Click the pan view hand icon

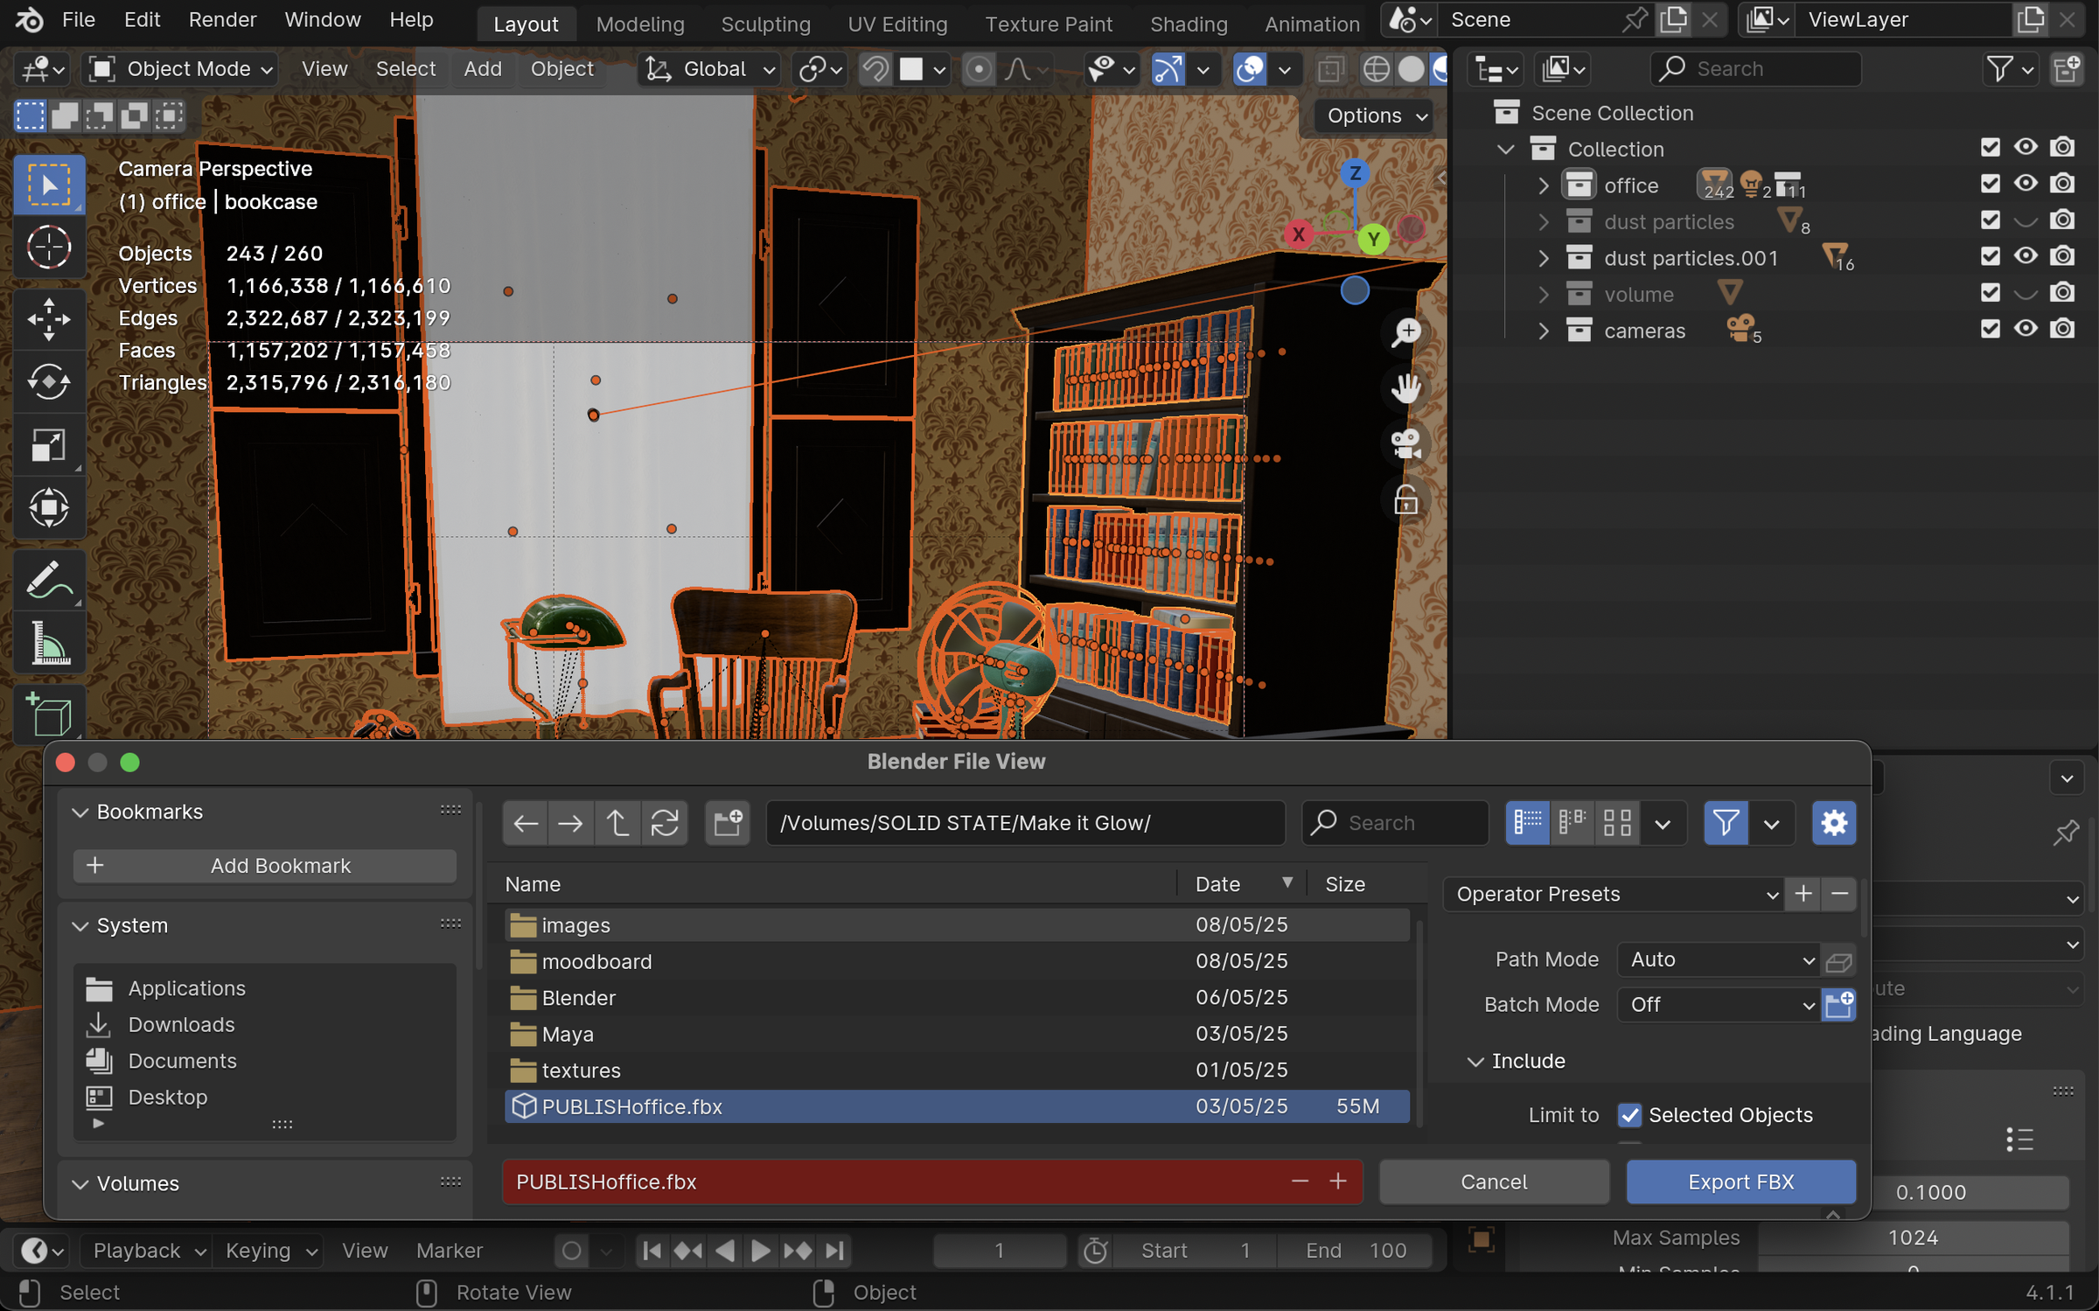(x=1405, y=388)
